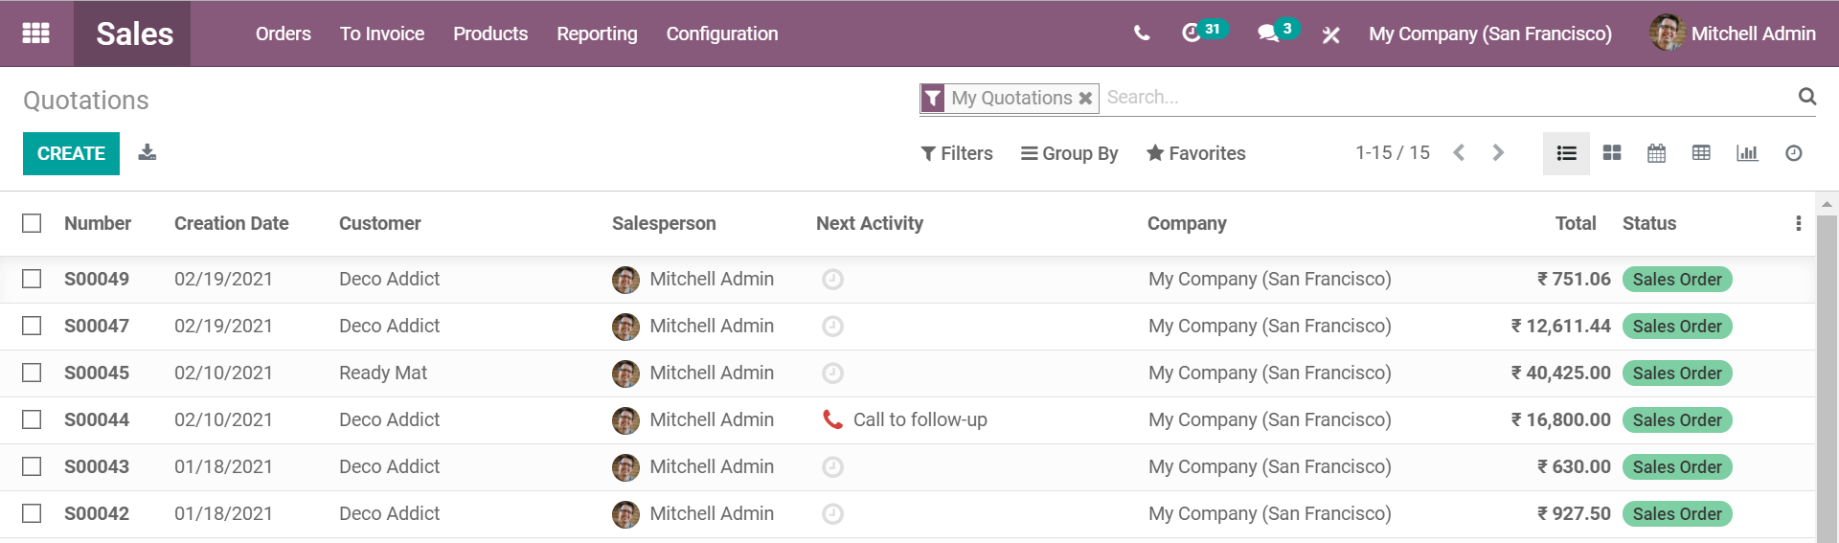This screenshot has width=1839, height=543.
Task: Open quotation S00045 for Ready Mat
Action: 908,373
